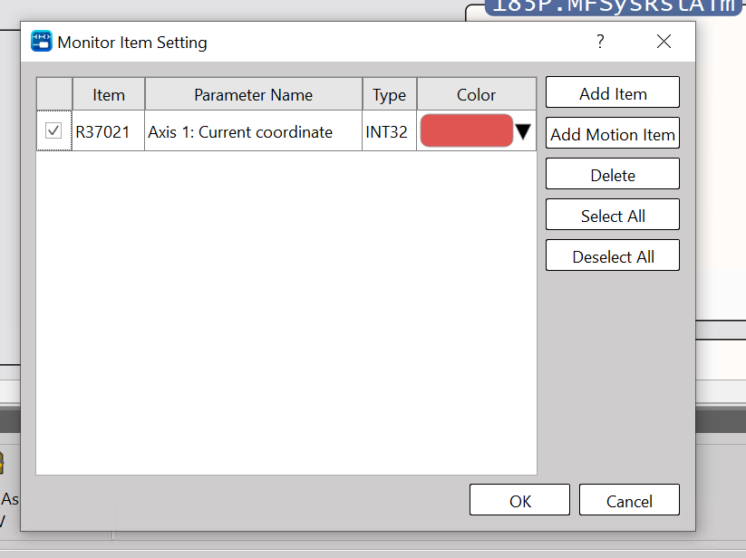Image resolution: width=746 pixels, height=558 pixels.
Task: Confirm the settings with OK
Action: pyautogui.click(x=519, y=501)
